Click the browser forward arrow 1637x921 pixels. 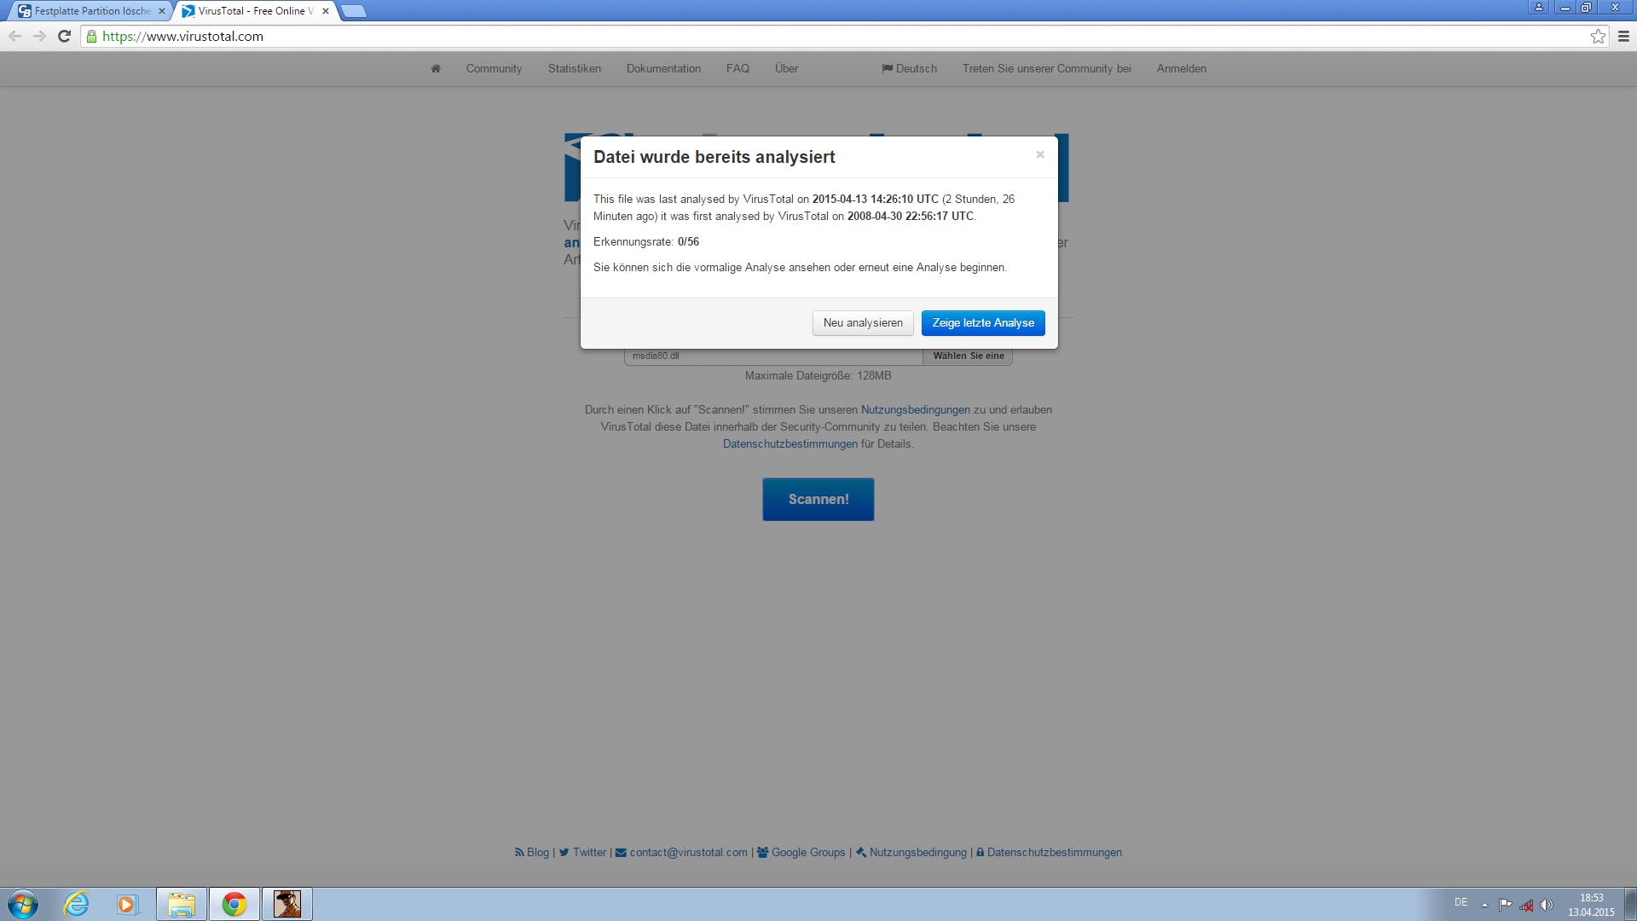tap(39, 36)
